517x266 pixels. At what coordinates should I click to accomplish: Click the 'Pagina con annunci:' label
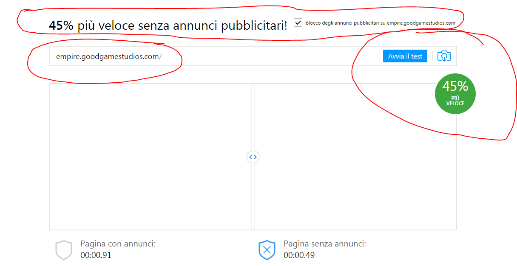pos(118,244)
